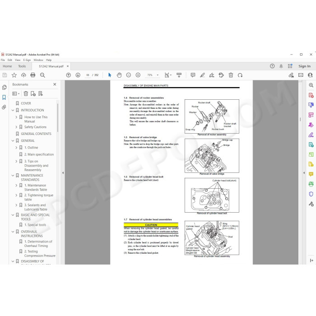Switch to the Home tab
Viewport: 316px width, 316px height.
tap(7, 66)
